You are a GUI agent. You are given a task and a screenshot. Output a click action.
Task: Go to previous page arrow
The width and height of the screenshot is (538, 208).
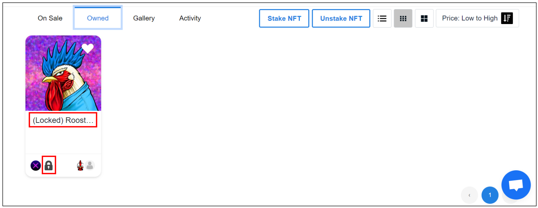click(x=469, y=195)
